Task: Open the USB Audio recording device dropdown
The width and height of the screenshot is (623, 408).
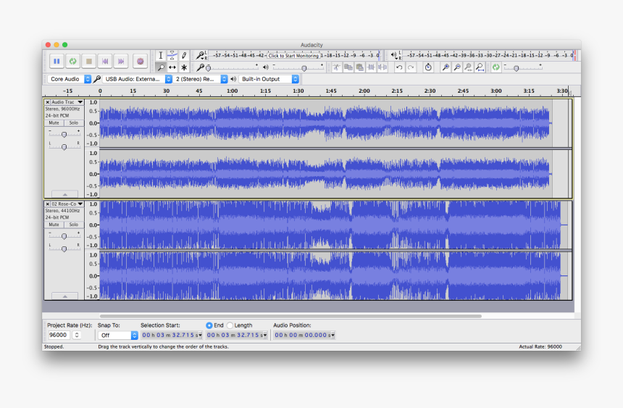Action: (x=137, y=79)
